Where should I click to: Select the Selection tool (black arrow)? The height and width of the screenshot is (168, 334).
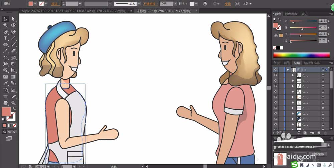coord(5,19)
